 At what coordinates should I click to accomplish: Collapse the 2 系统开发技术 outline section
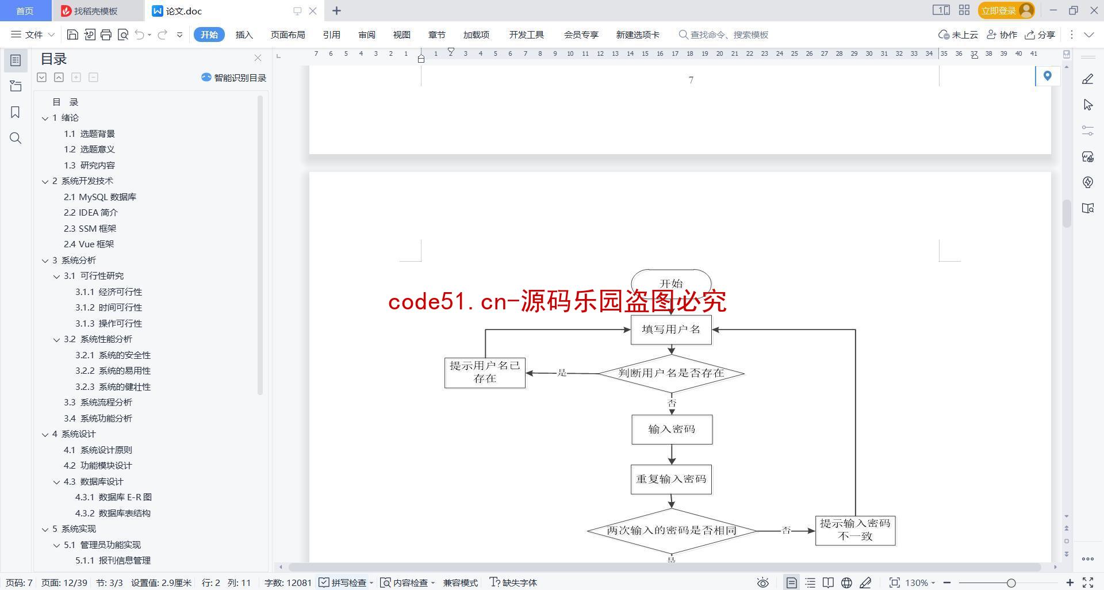(45, 181)
